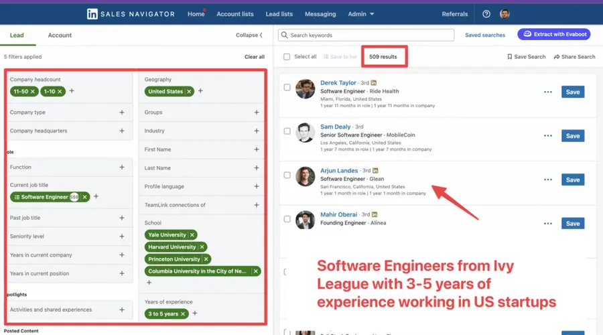Viewport: 603px width, 335px height.
Task: Remove the 3 to 5 years chip
Action: [183, 314]
